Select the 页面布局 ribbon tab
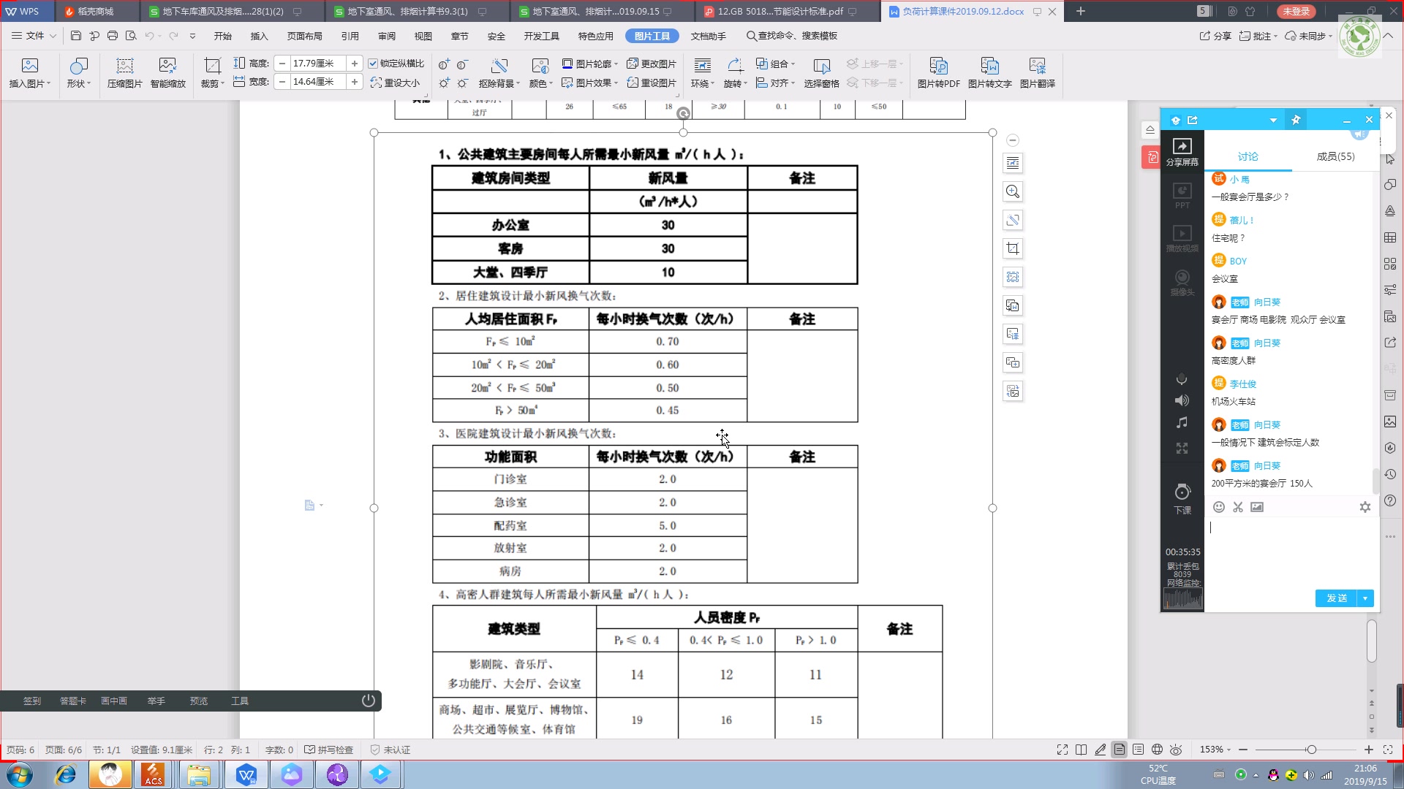The image size is (1404, 789). coord(303,36)
